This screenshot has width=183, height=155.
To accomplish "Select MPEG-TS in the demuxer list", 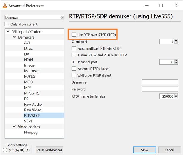I will point(31,93).
